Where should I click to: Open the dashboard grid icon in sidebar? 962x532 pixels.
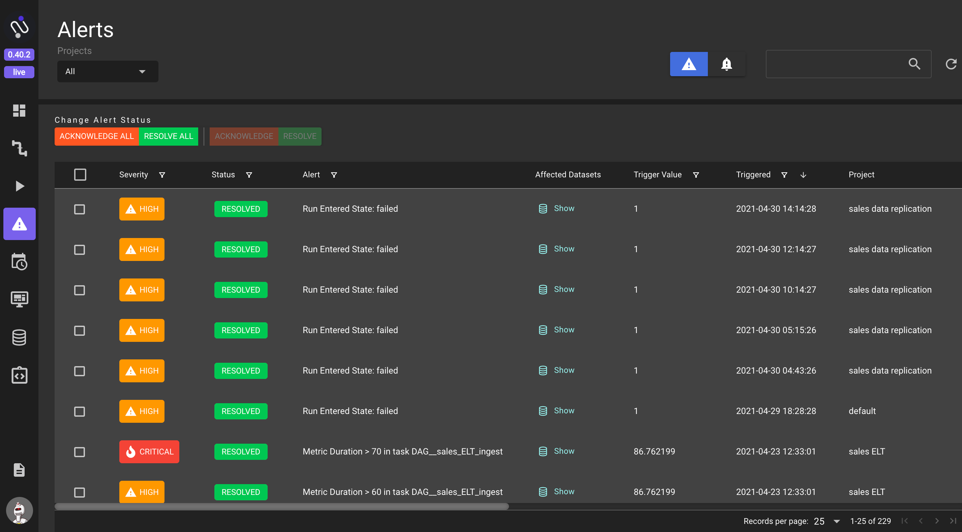19,111
